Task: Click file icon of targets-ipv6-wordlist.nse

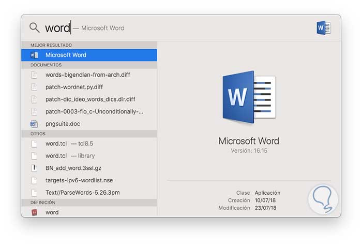Action: (34, 181)
